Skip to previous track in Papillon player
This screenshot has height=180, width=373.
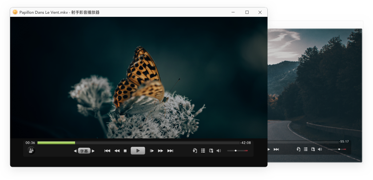click(107, 151)
